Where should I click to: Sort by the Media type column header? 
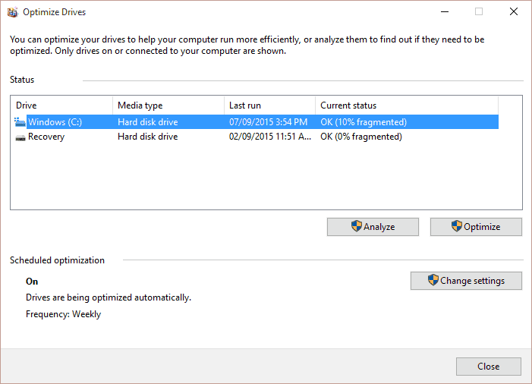(x=168, y=105)
